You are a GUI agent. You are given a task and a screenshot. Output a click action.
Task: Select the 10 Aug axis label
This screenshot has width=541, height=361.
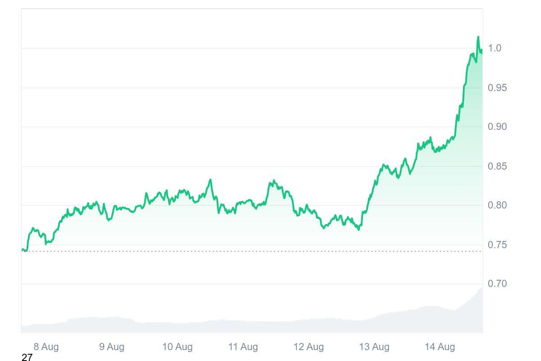tap(177, 347)
